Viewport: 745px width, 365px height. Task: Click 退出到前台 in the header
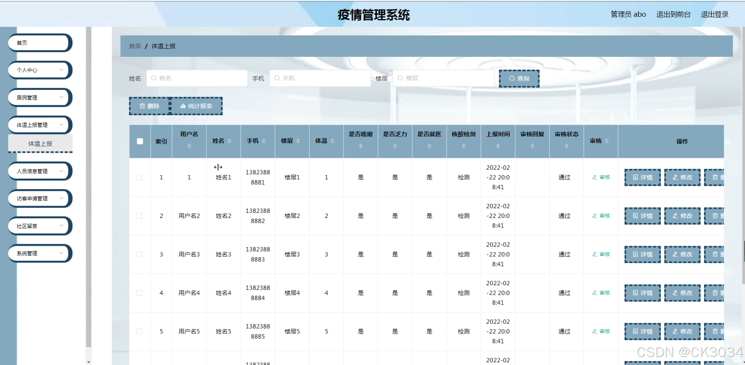point(673,14)
